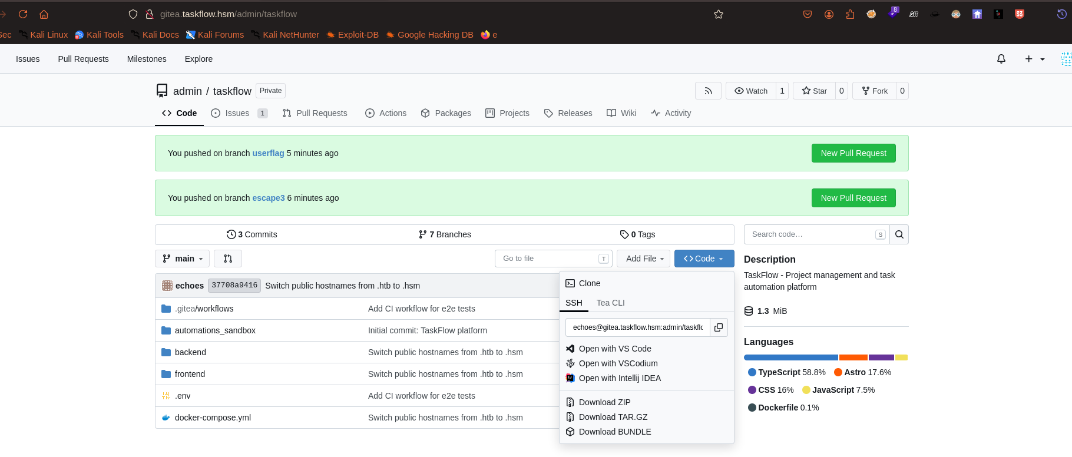
Task: Toggle Watch on the repository
Action: coord(751,91)
